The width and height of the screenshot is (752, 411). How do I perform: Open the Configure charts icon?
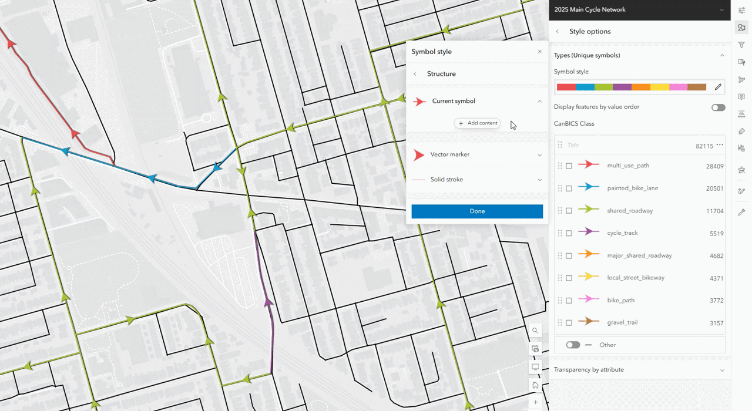[741, 148]
